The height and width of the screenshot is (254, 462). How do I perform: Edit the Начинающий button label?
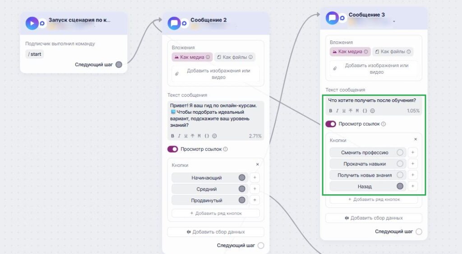coord(207,178)
